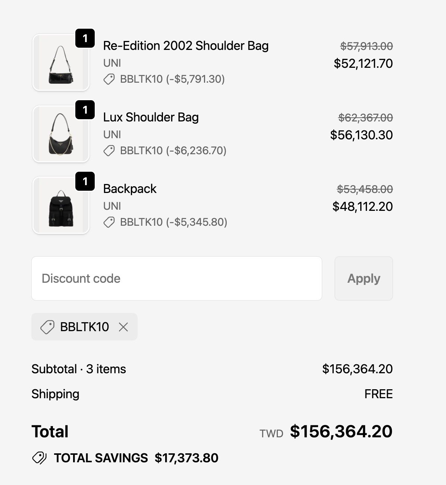The height and width of the screenshot is (485, 446).
Task: Click discount tag icon under Lux Shoulder Bag
Action: point(109,150)
